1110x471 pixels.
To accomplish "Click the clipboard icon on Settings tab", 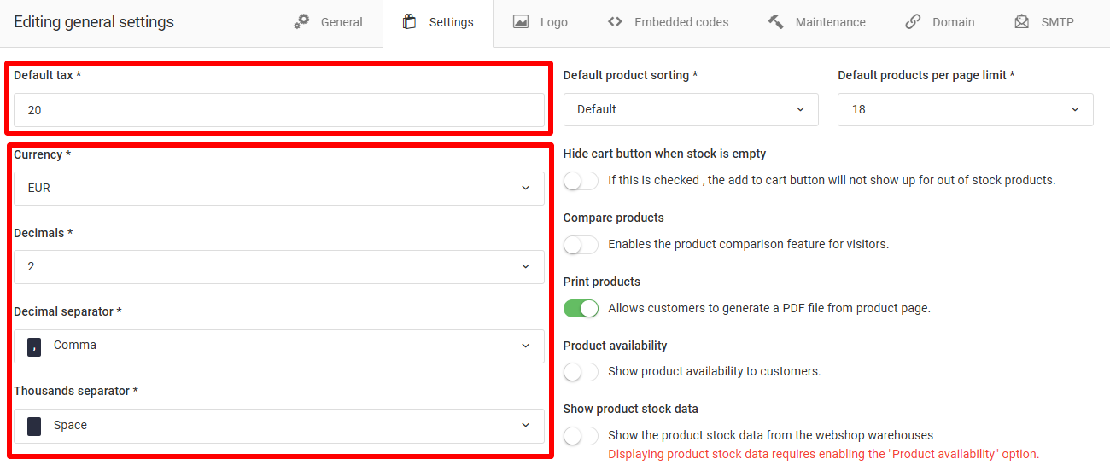I will click(x=409, y=22).
